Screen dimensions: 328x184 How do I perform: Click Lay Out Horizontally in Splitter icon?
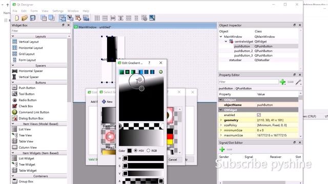[x=113, y=18]
